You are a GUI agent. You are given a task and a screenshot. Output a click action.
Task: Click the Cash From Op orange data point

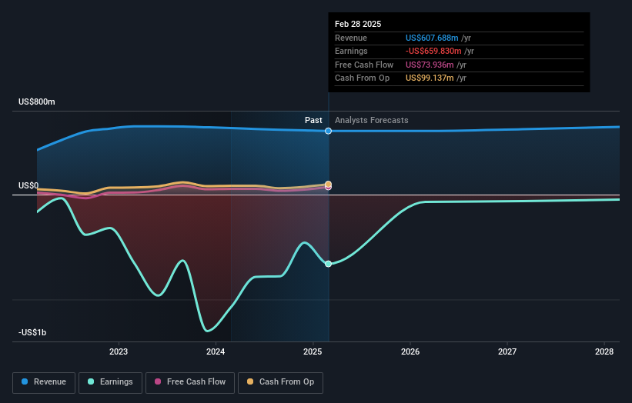(329, 184)
